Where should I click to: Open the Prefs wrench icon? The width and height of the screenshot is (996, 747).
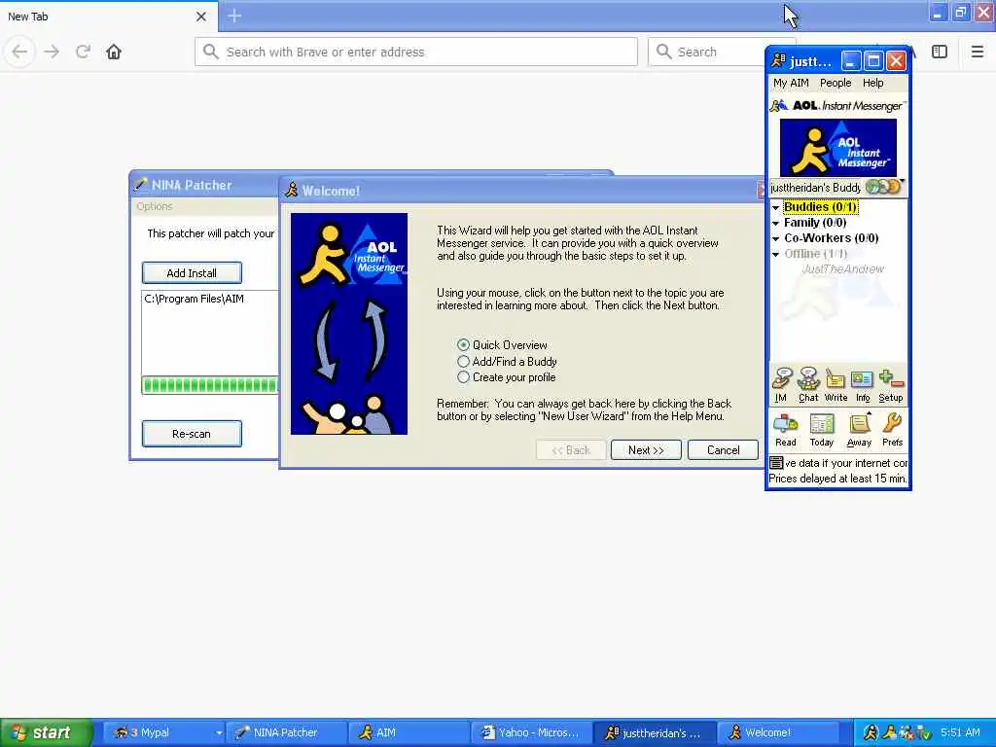coord(893,429)
